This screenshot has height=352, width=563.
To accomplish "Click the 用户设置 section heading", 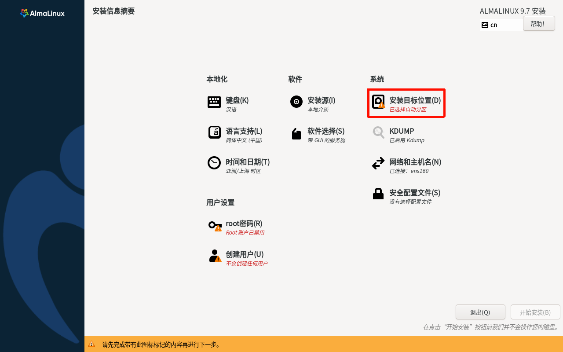I will [220, 202].
